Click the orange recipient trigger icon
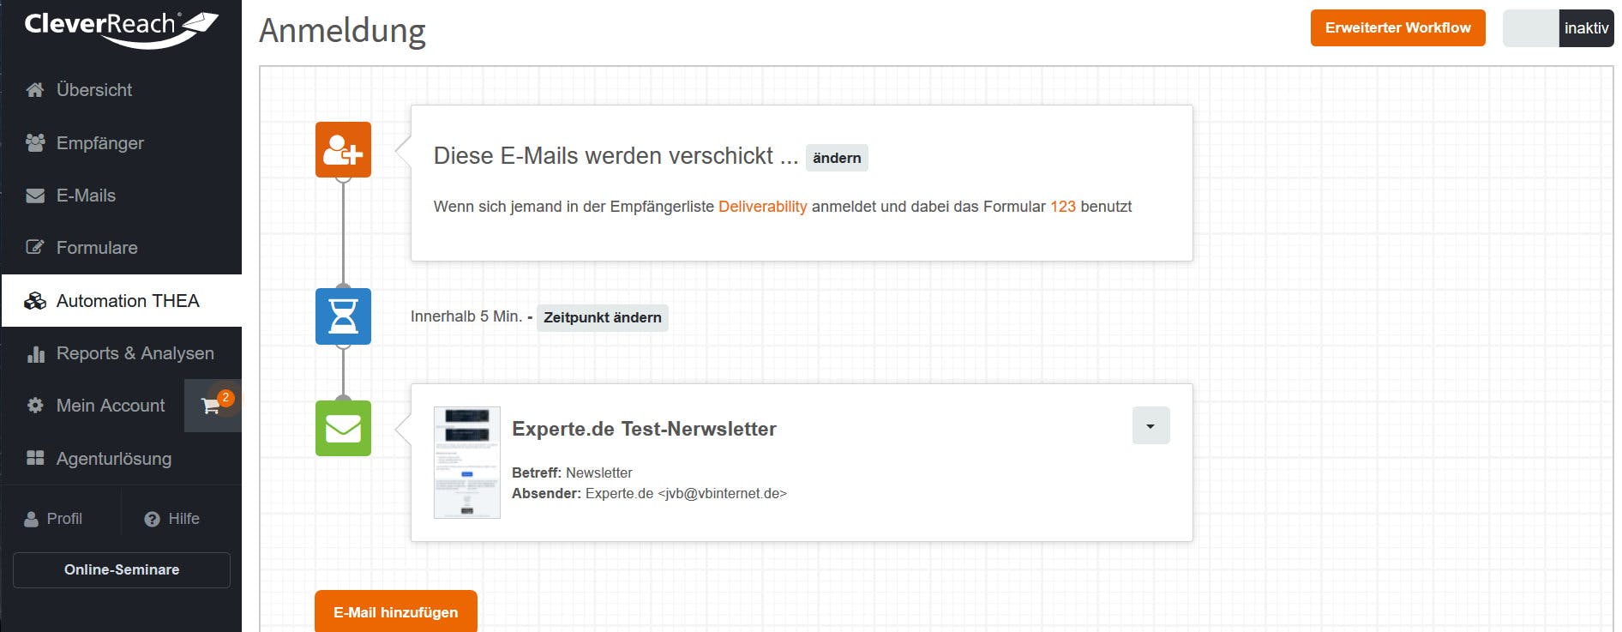Viewport: 1622px width, 632px height. 342,151
